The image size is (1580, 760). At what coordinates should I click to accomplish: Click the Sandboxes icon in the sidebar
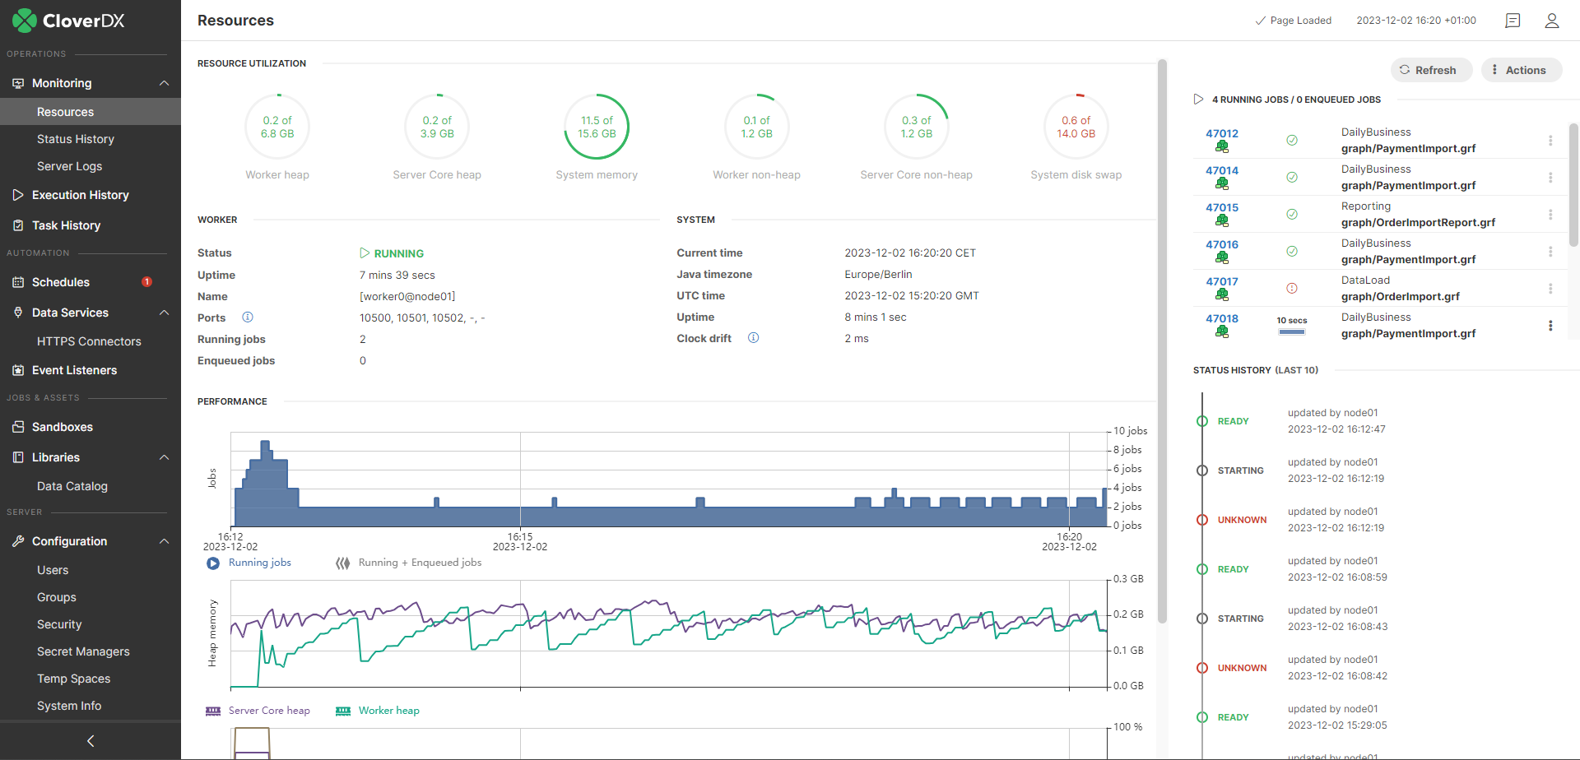(x=17, y=426)
